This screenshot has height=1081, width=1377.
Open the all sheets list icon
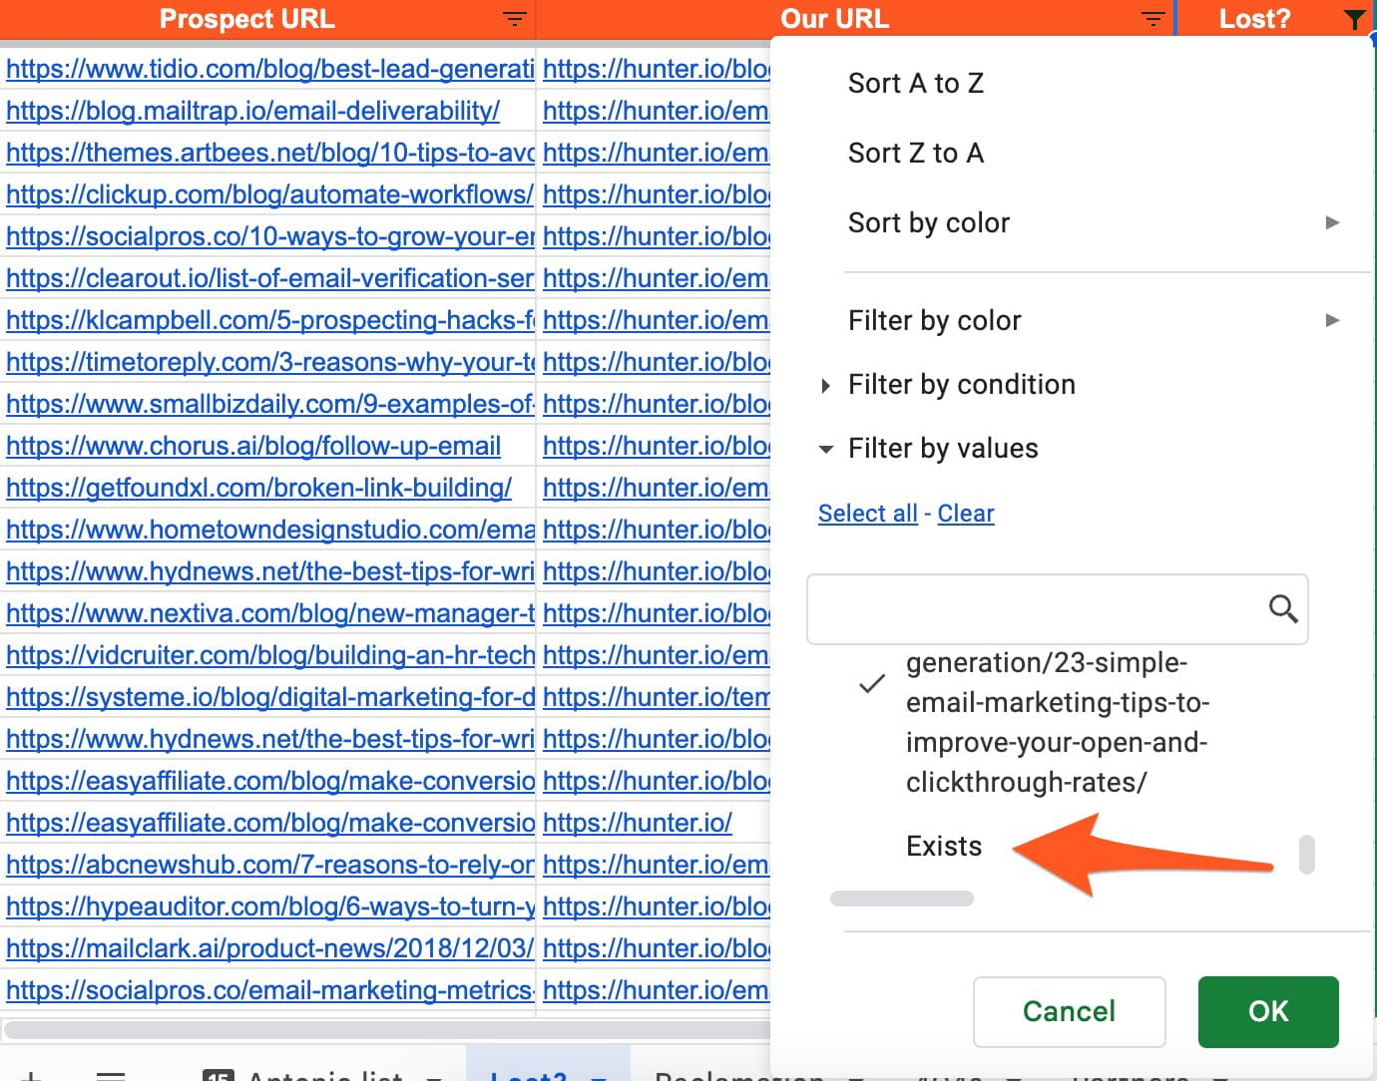coord(110,1075)
